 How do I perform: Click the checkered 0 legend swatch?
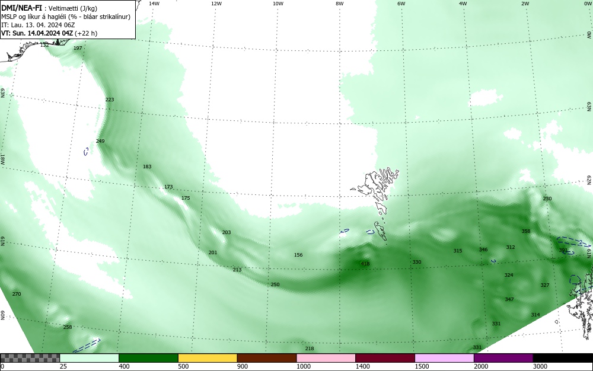coord(30,358)
